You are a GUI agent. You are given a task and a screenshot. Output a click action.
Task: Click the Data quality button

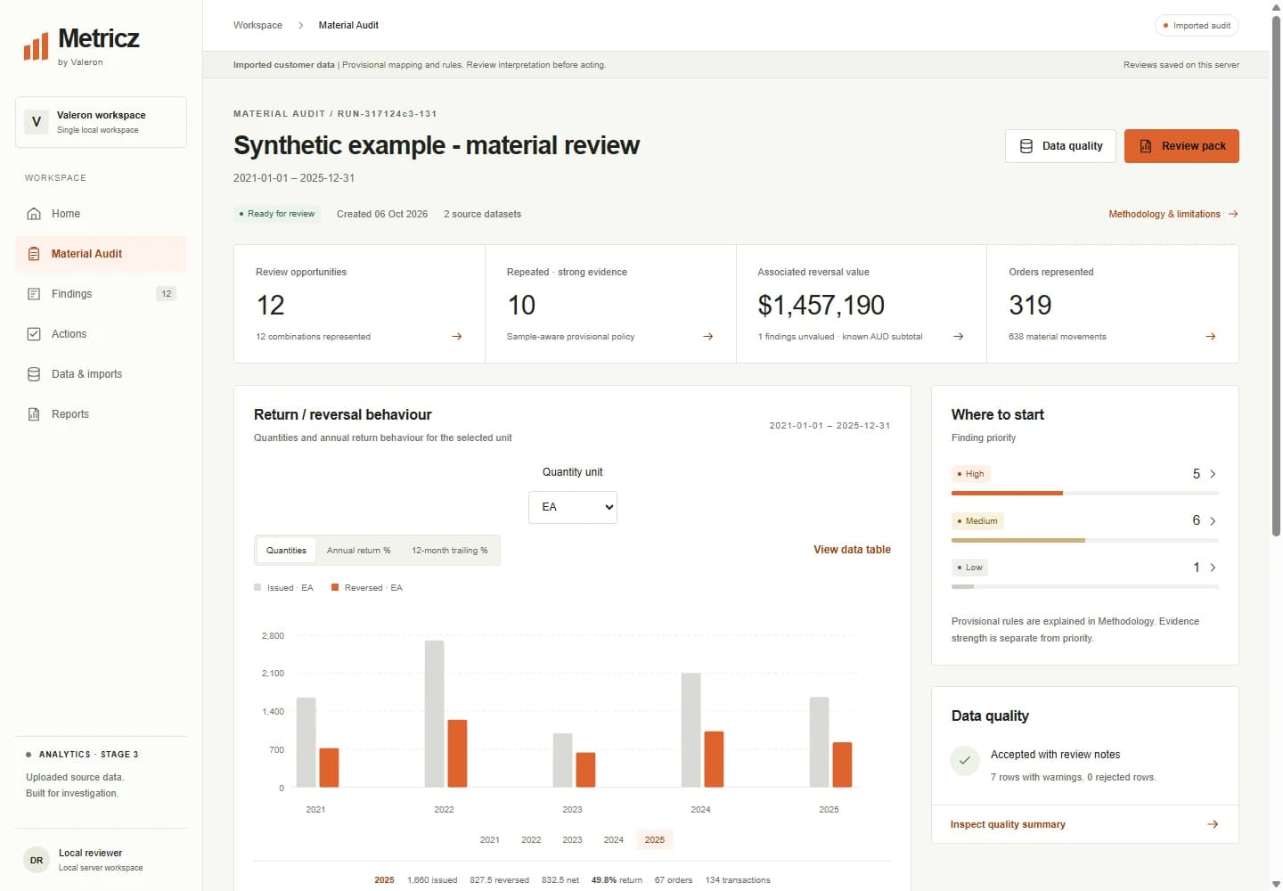pos(1061,146)
